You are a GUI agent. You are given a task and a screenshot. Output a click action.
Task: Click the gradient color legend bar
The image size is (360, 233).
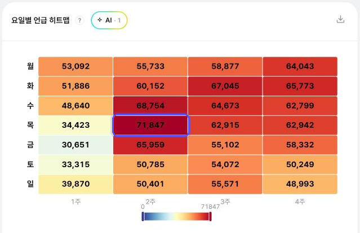pyautogui.click(x=176, y=217)
